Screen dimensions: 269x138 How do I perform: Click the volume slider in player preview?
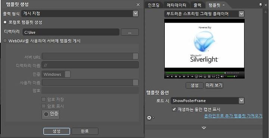pyautogui.click(x=231, y=76)
